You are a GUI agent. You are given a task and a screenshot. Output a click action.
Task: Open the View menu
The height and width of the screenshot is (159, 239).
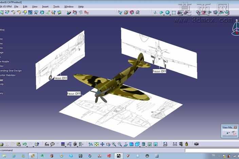point(35,7)
